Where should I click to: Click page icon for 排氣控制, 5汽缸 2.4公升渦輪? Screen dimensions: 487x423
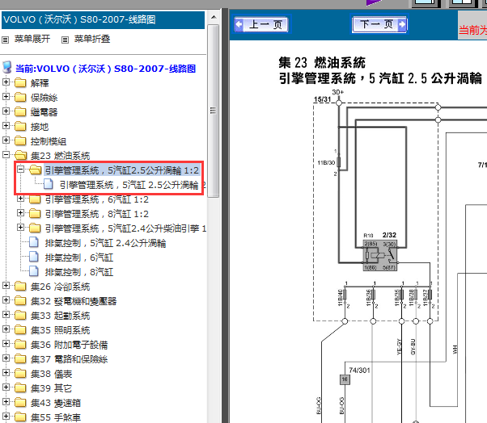coord(33,242)
